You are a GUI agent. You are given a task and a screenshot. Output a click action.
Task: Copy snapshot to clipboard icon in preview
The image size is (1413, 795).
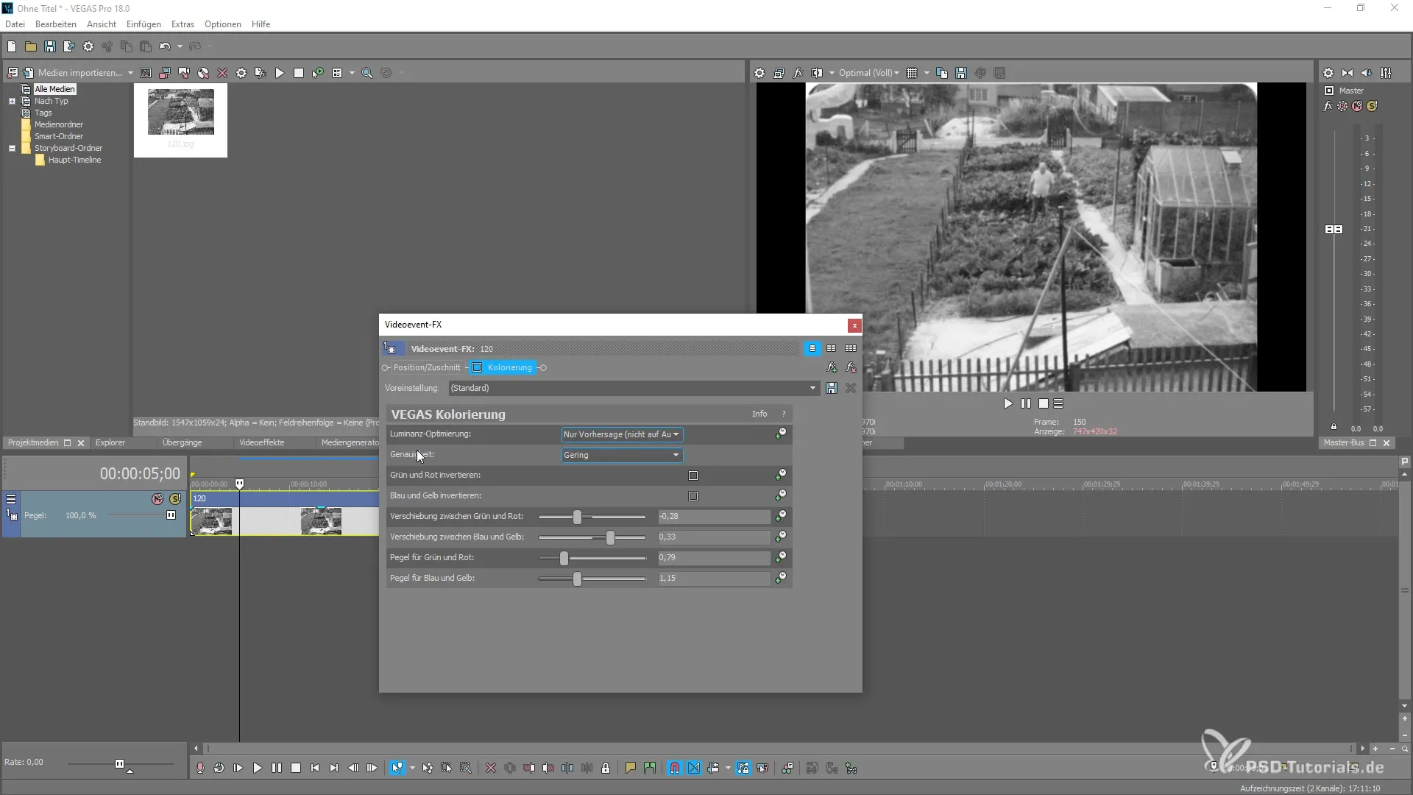[942, 73]
